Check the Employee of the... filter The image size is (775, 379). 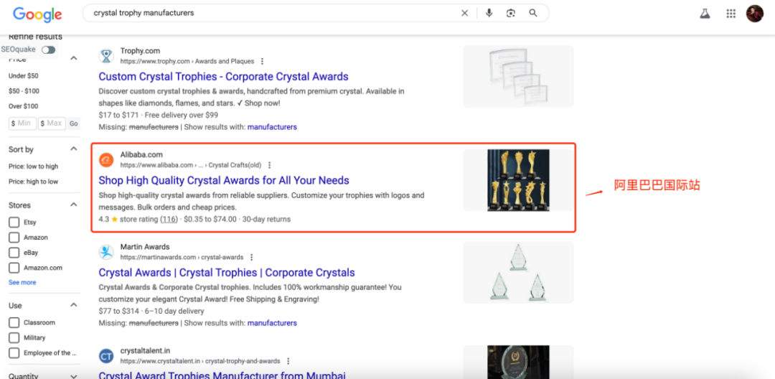tap(14, 353)
